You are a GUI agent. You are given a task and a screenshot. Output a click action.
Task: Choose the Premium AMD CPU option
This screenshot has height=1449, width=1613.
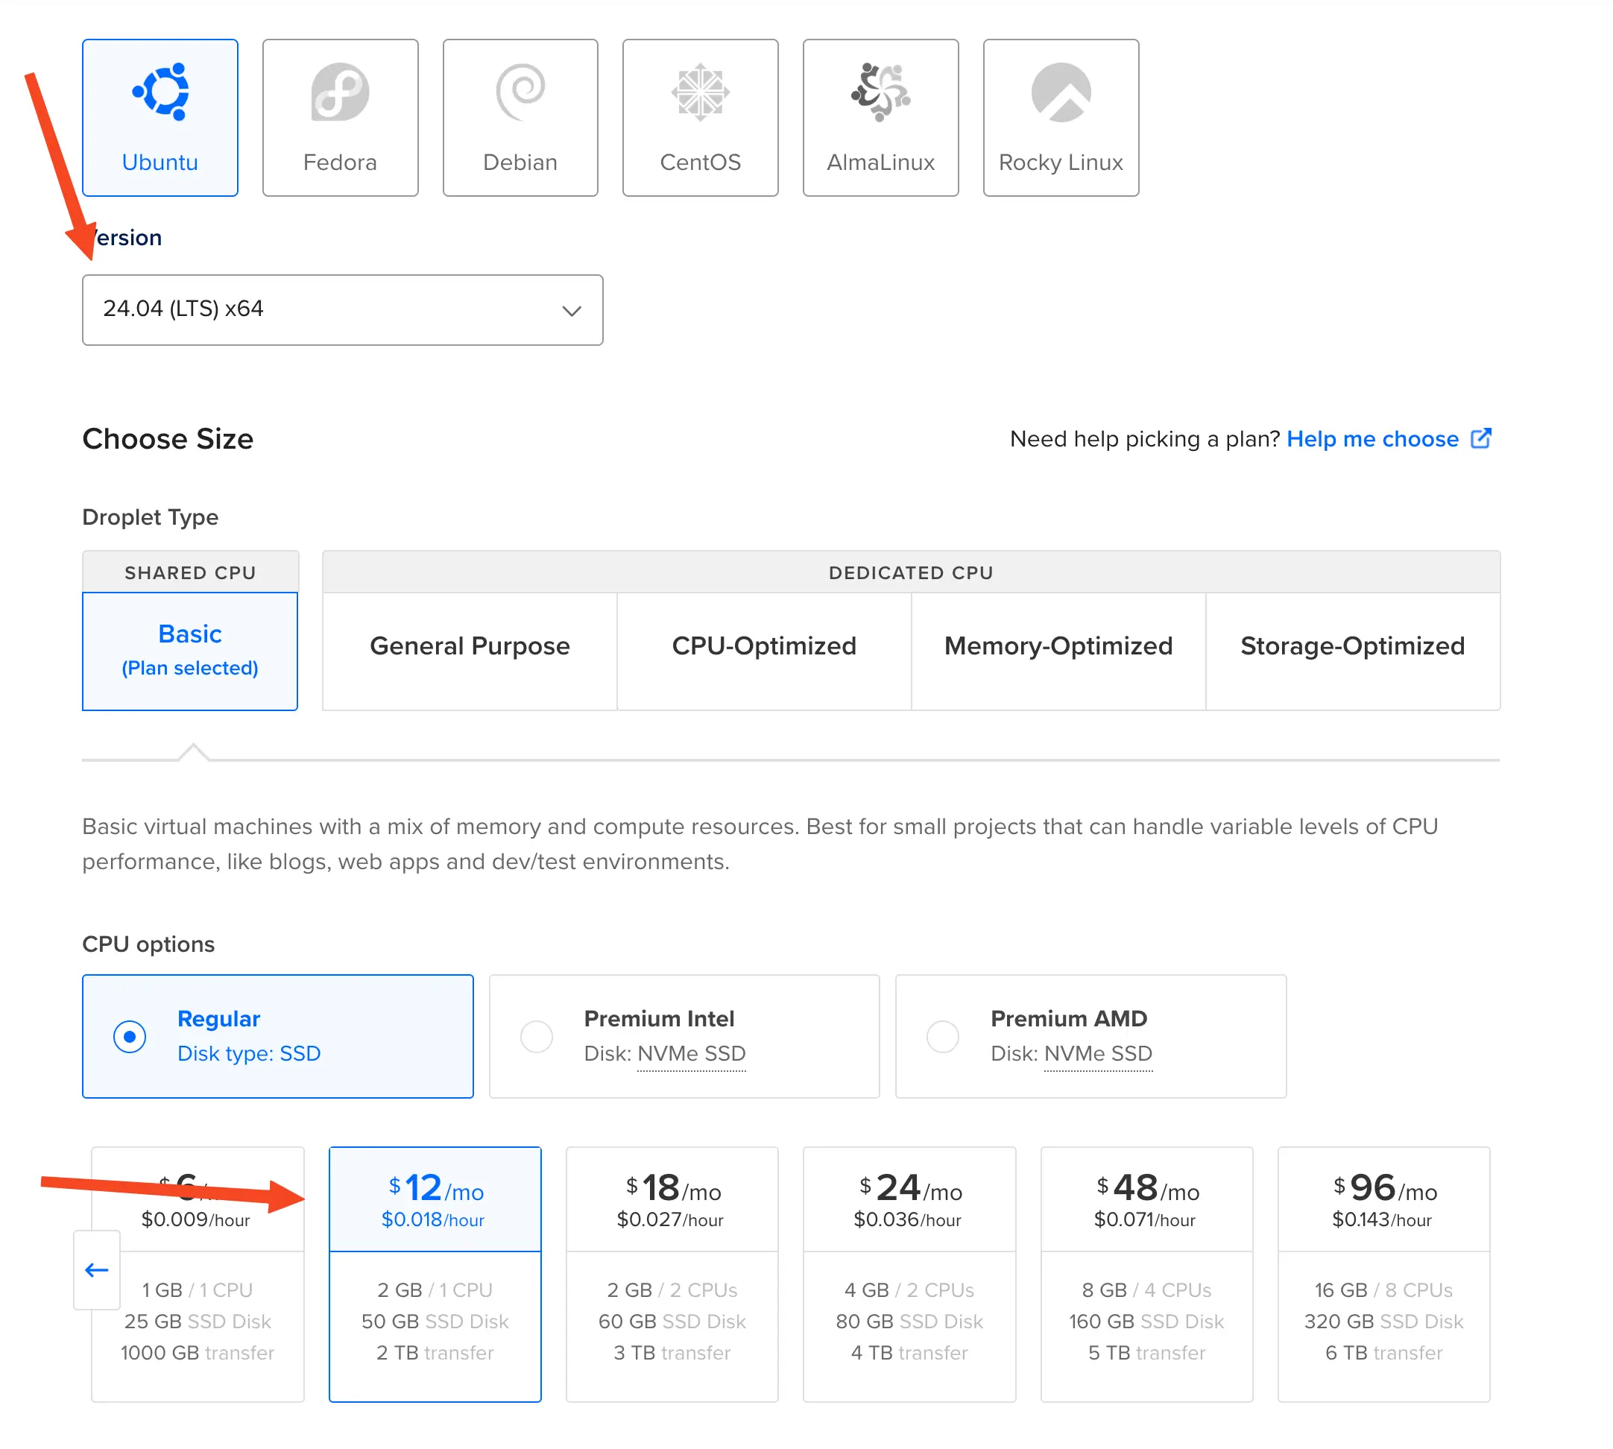click(944, 1037)
